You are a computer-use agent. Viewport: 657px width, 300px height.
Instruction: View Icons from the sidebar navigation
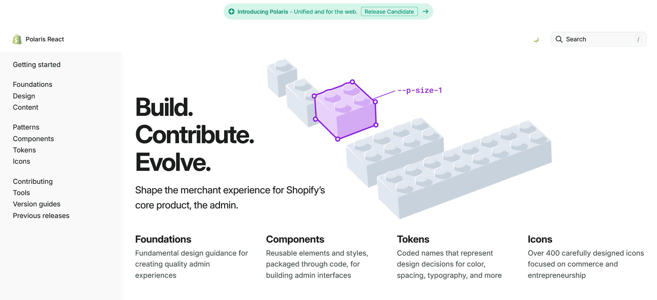click(x=22, y=161)
